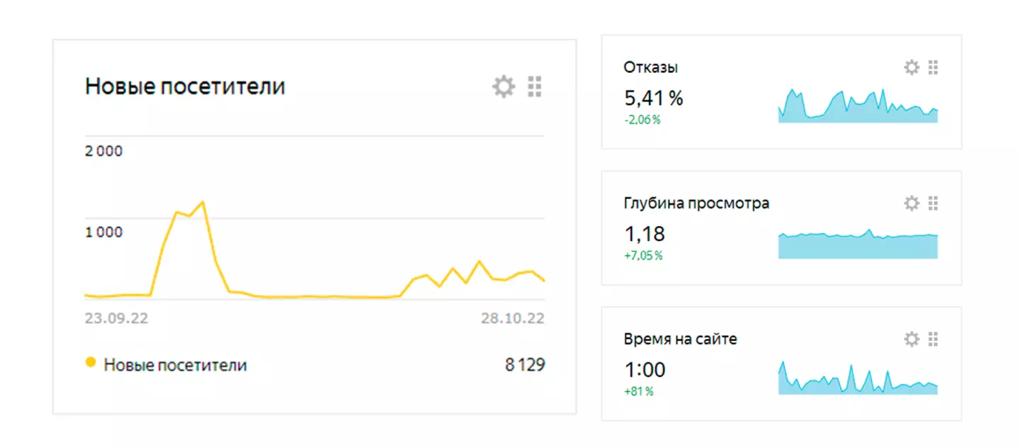Click the Время на сайте title
This screenshot has width=1020, height=448.
pos(680,340)
